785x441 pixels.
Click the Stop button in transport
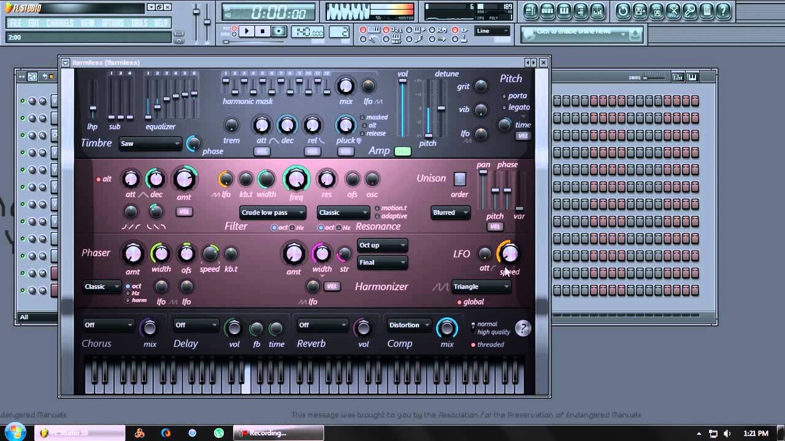point(262,31)
